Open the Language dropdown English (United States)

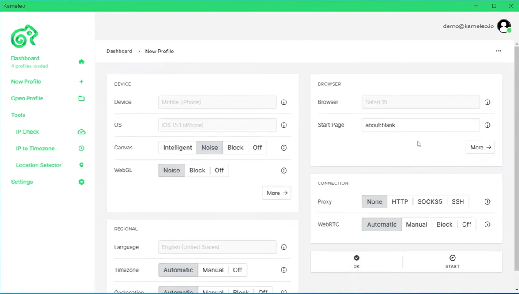pos(217,247)
